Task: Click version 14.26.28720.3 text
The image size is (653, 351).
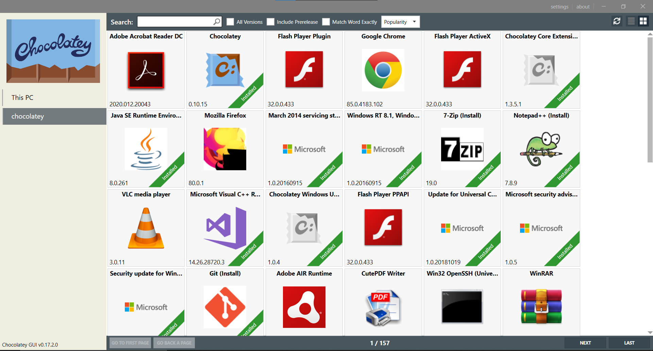Action: 206,262
